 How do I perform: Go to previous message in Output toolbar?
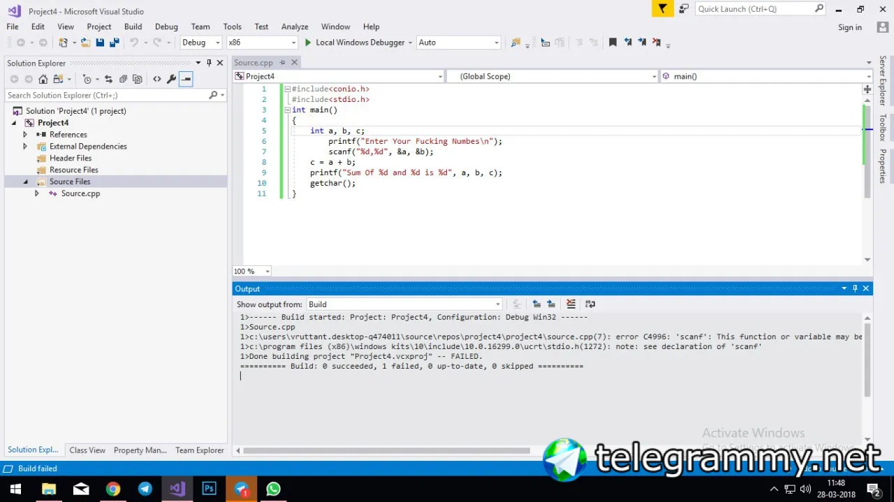tap(536, 304)
